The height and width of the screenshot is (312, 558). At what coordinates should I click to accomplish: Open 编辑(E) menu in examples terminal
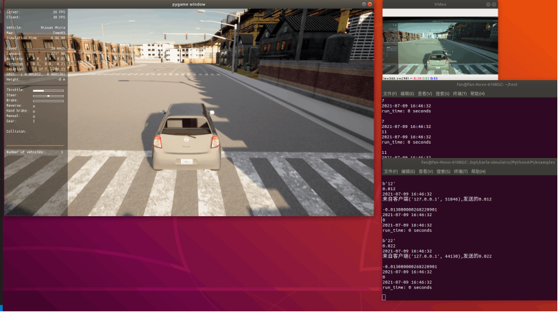pos(408,172)
